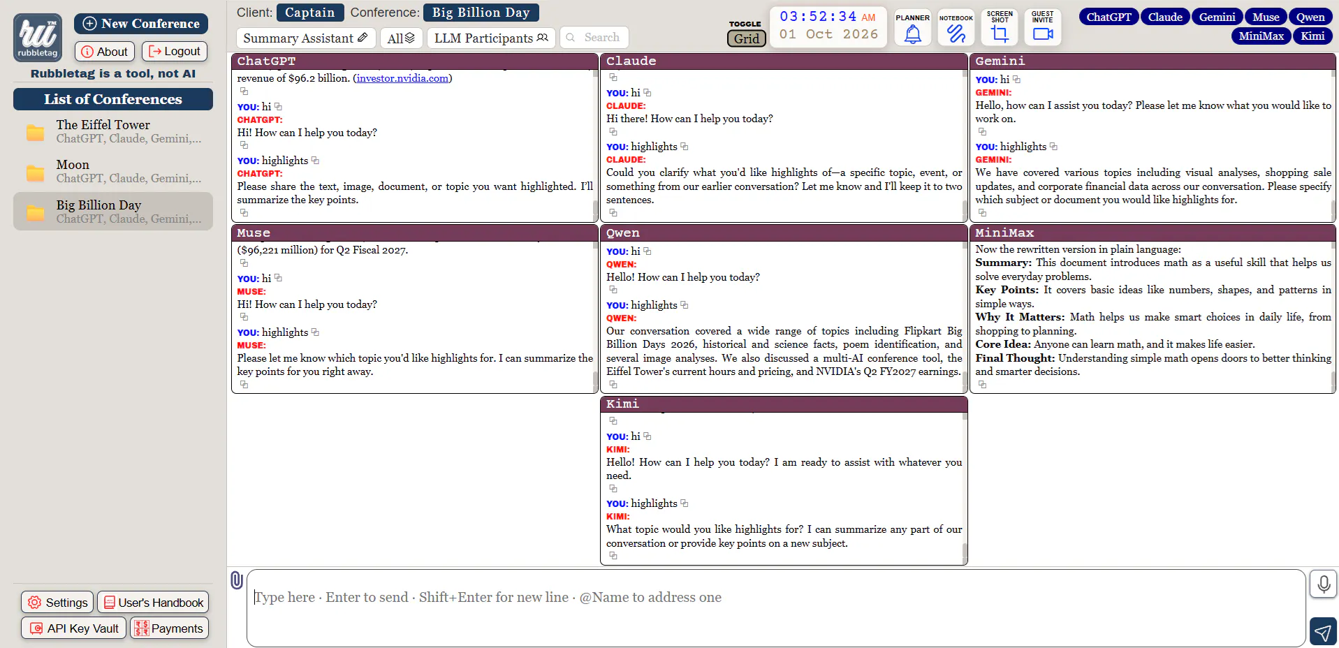1339x648 pixels.
Task: Open Settings
Action: (x=57, y=602)
